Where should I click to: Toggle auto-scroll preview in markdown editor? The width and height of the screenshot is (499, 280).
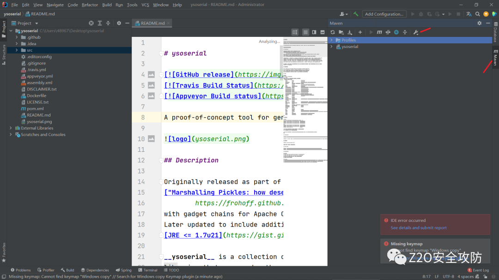pyautogui.click(x=295, y=32)
